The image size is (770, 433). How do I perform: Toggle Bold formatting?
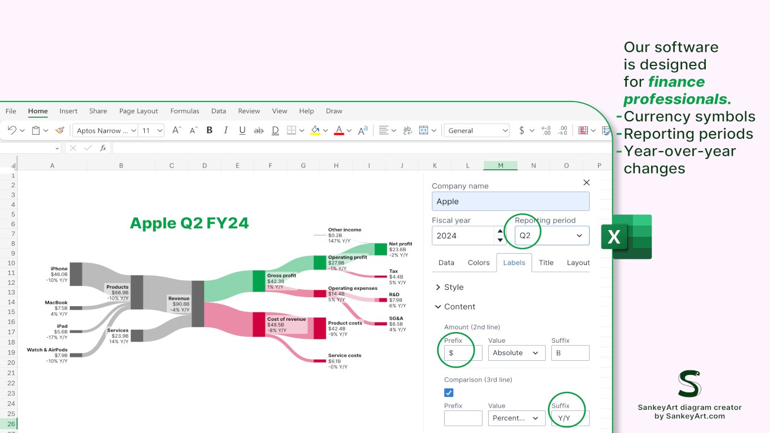click(x=209, y=130)
